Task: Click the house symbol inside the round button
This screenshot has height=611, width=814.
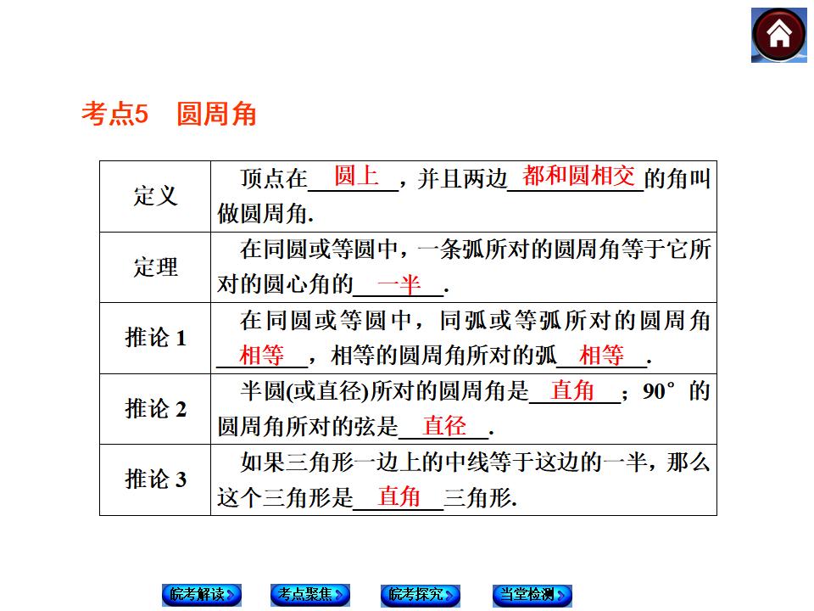Action: (781, 34)
